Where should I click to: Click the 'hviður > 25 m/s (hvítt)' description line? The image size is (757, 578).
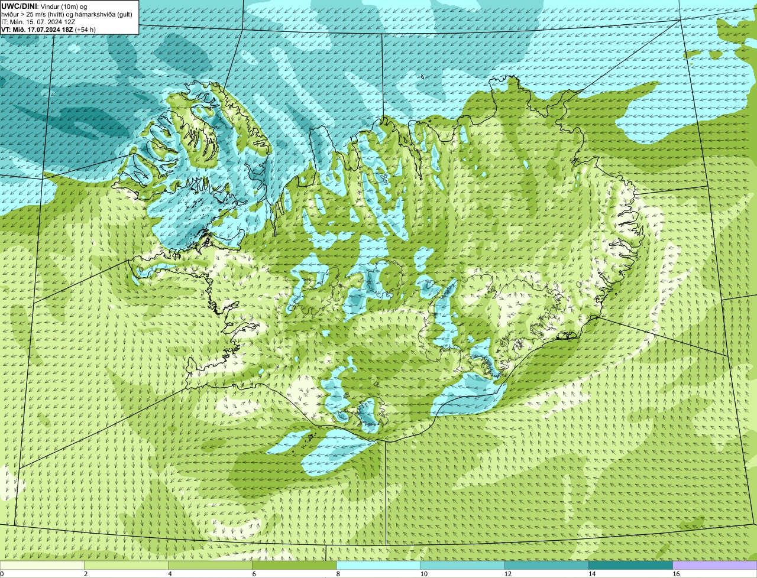click(x=67, y=14)
